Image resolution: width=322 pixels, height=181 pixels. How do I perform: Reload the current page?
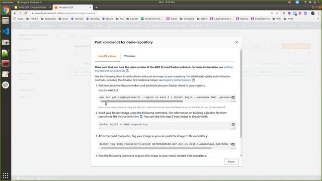coord(26,13)
